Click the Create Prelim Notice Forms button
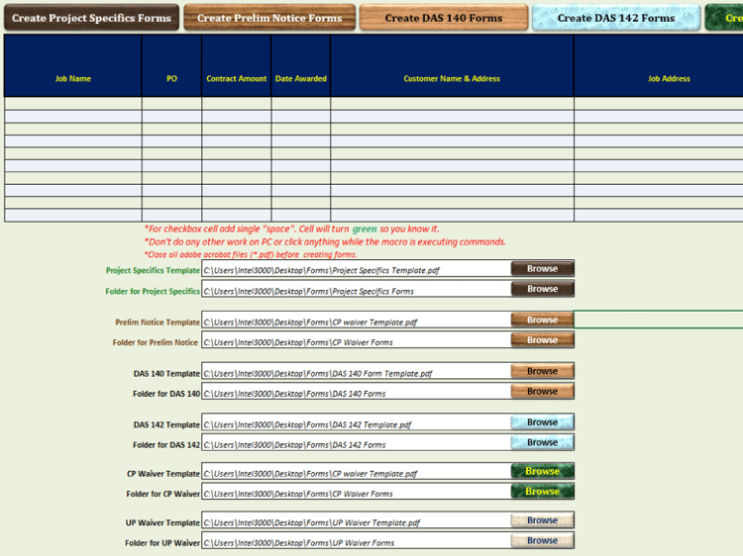Screen dimensions: 743x556 [x=269, y=18]
